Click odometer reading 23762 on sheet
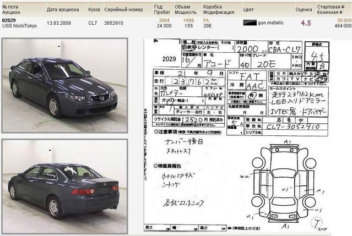Screen dimensions: 352x236 pyautogui.click(x=192, y=81)
